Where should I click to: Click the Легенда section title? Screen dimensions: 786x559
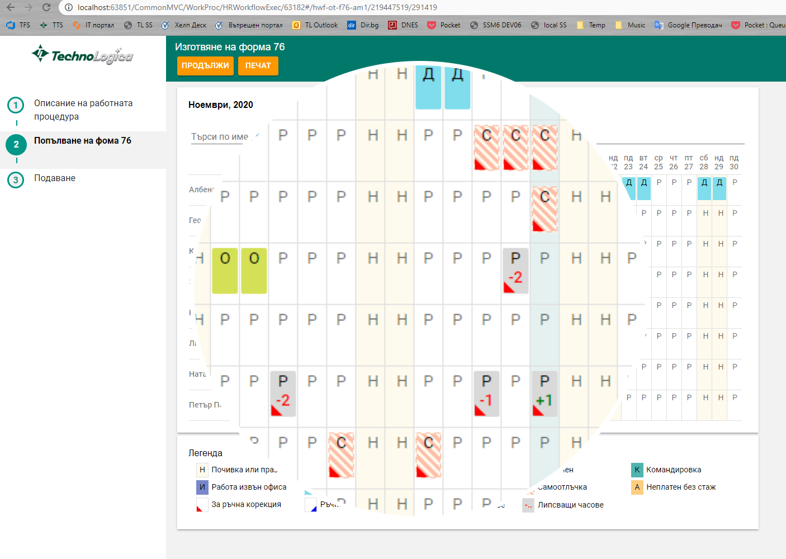[205, 453]
